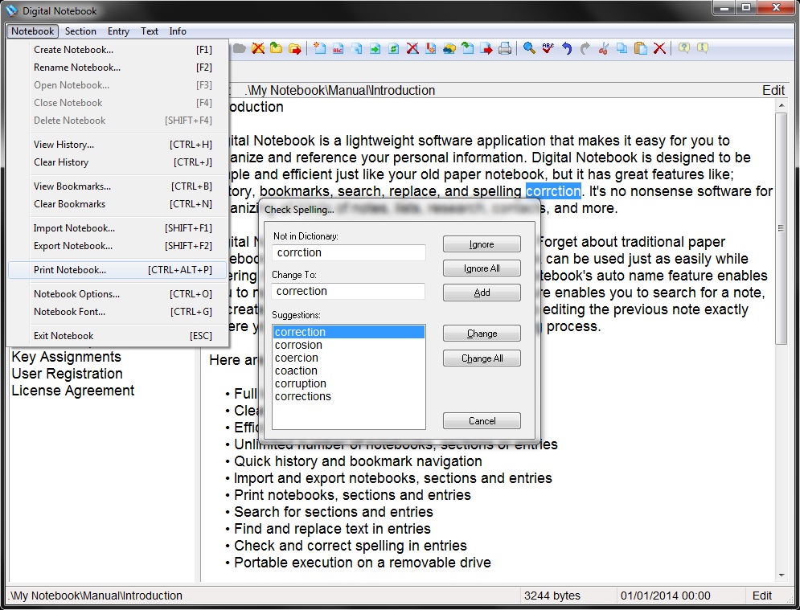Click the clipboard paste icon
This screenshot has width=800, height=610.
[640, 48]
